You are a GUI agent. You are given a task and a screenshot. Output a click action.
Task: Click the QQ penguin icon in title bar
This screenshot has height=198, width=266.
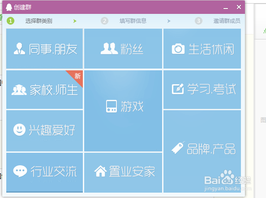(9, 7)
